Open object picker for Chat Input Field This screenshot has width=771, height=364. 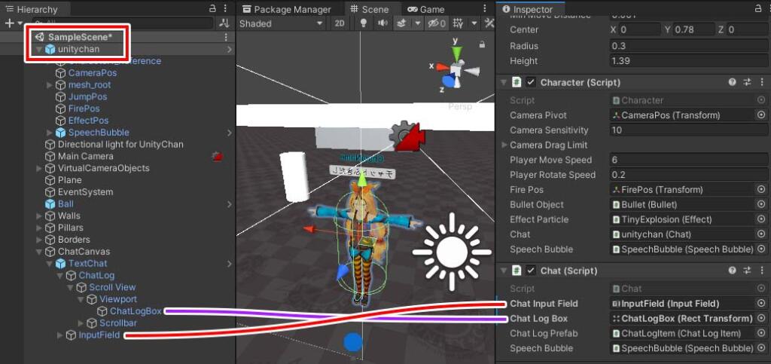pos(761,304)
